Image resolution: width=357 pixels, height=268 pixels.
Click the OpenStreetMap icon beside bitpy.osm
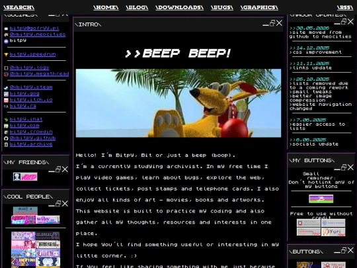tap(6, 126)
